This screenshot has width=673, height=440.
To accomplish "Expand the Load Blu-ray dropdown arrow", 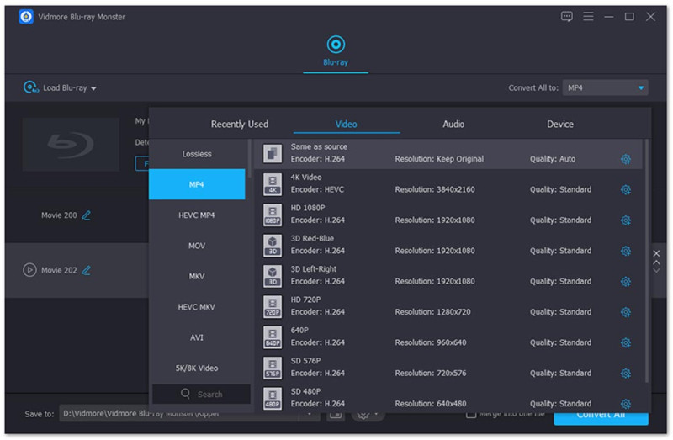I will 94,88.
